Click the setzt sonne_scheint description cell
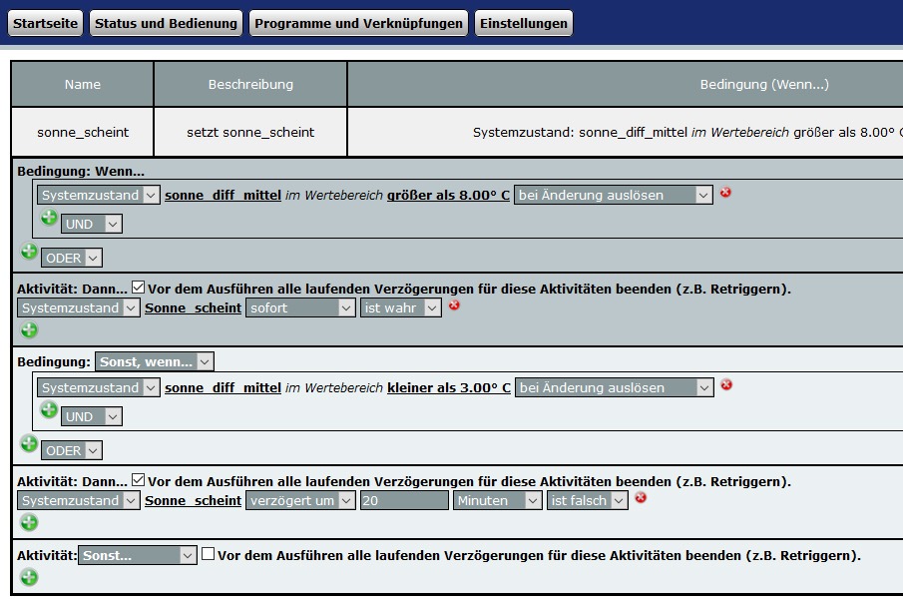 tap(250, 132)
